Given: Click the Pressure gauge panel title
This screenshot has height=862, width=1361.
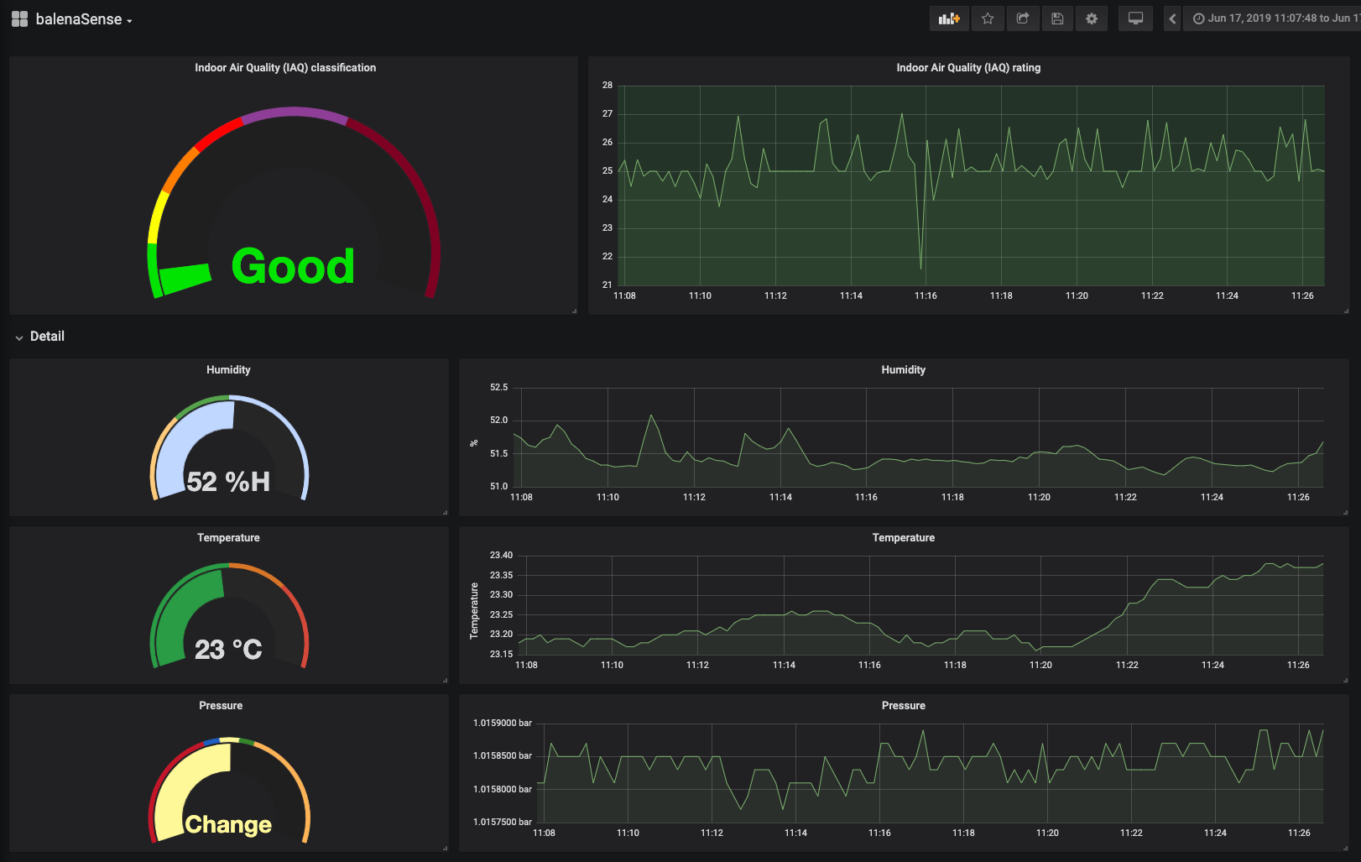Looking at the screenshot, I should tap(221, 706).
